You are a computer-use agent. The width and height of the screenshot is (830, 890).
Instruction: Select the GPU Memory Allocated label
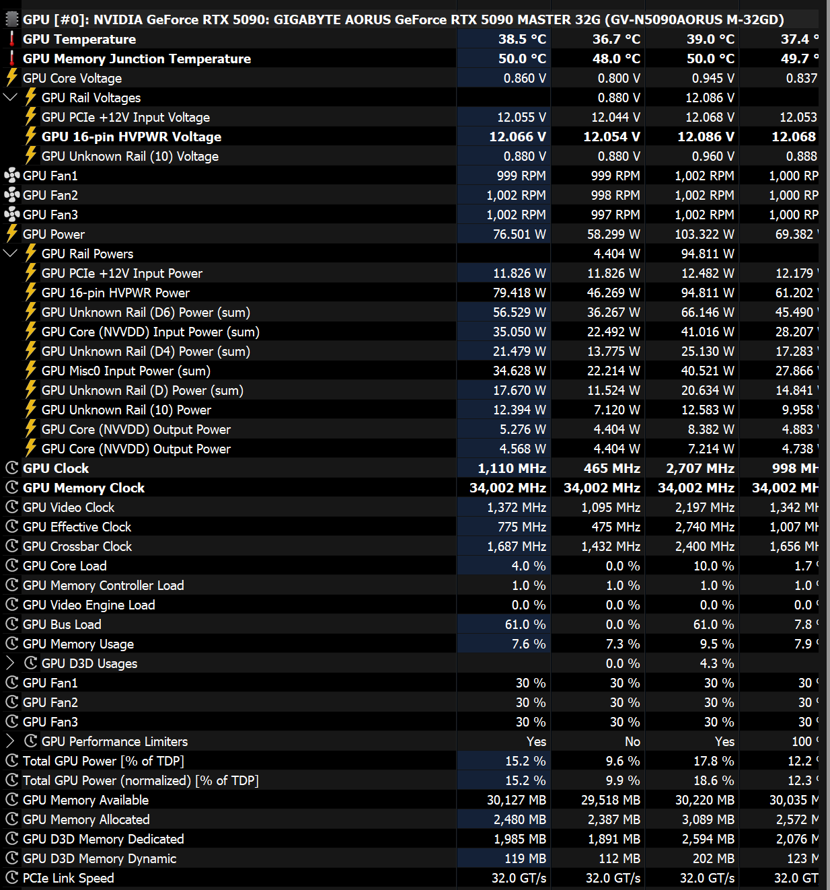(x=86, y=819)
